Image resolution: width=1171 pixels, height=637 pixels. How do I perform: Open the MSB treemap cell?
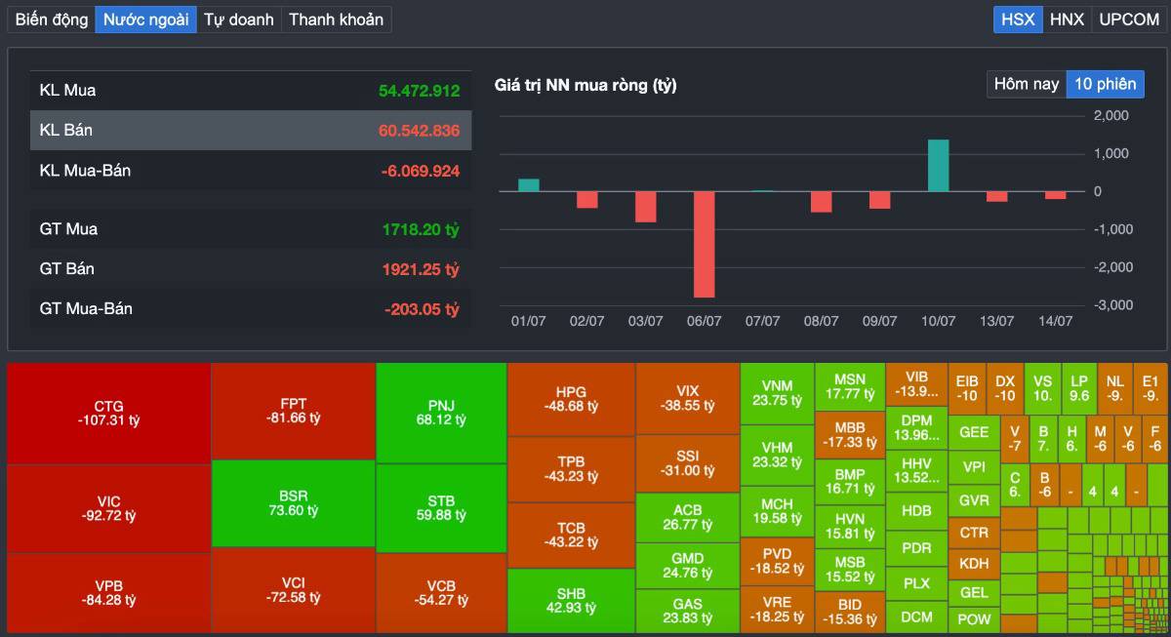pos(850,570)
